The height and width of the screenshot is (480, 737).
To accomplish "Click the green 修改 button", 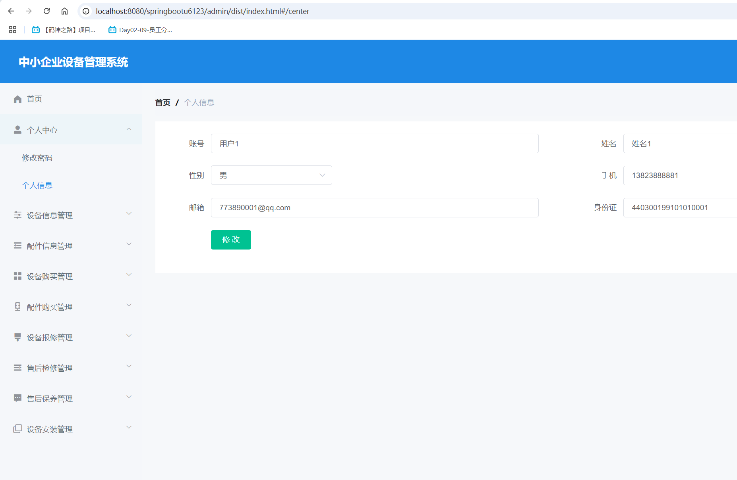I will [231, 240].
